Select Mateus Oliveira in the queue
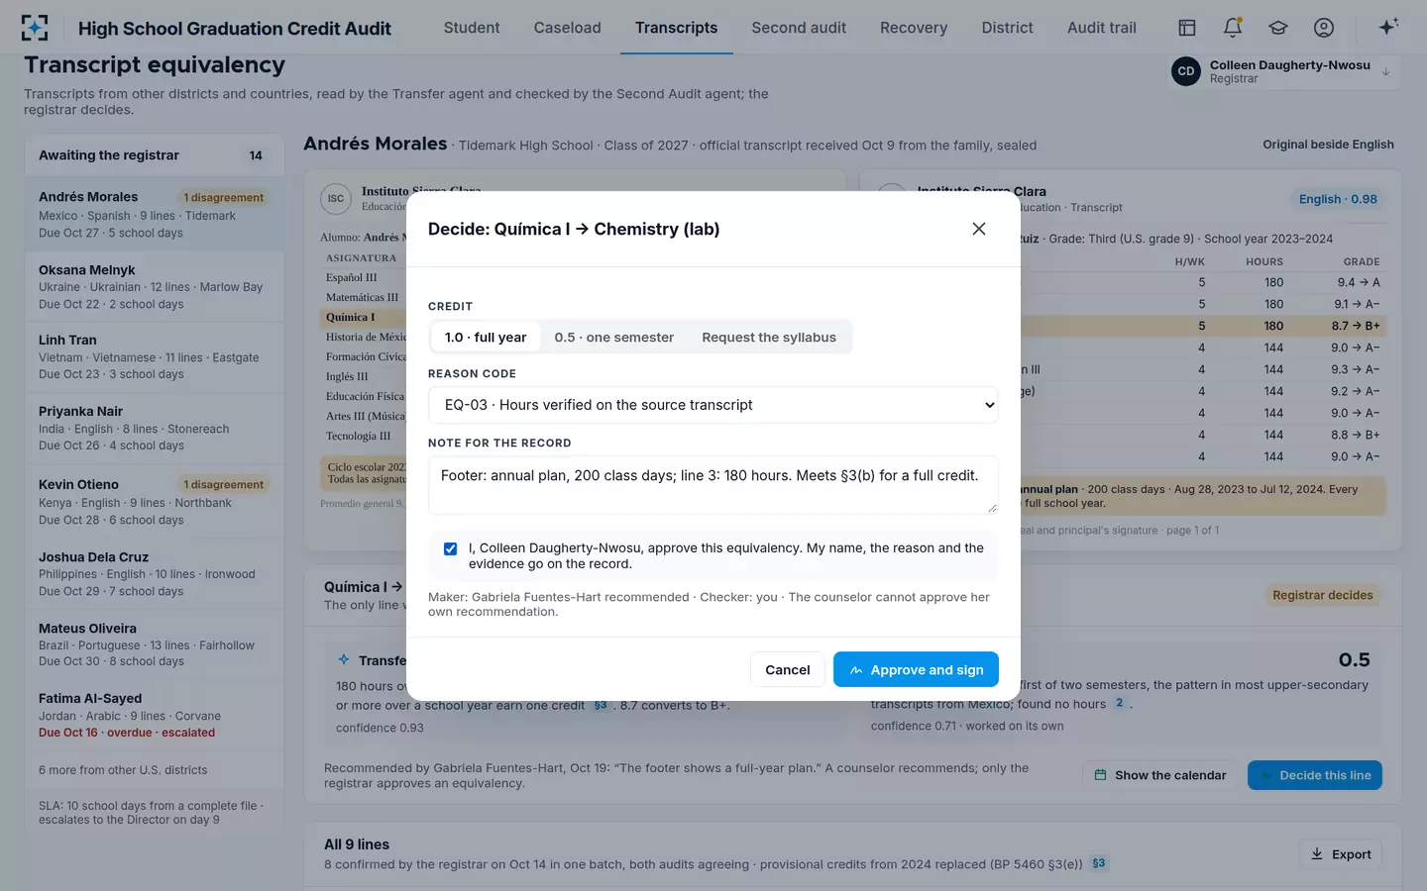Image resolution: width=1427 pixels, height=891 pixels. tap(154, 644)
